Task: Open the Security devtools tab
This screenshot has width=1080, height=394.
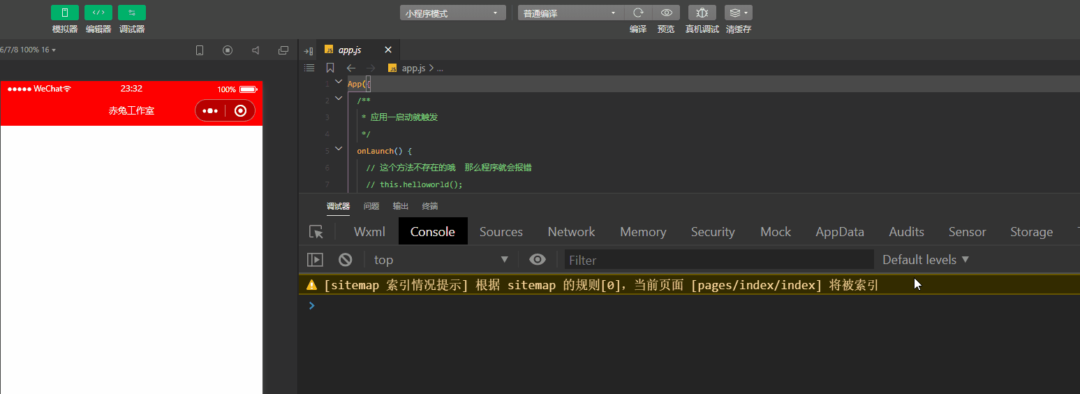Action: click(713, 232)
